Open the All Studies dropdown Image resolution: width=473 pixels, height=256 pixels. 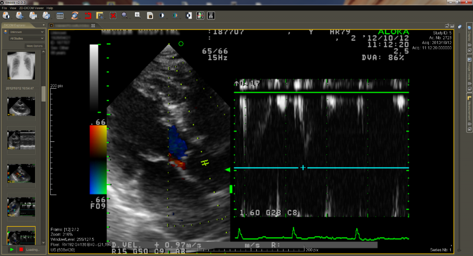pyautogui.click(x=26, y=39)
